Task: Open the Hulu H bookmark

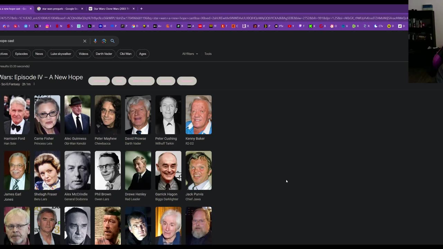Action: coord(91,26)
